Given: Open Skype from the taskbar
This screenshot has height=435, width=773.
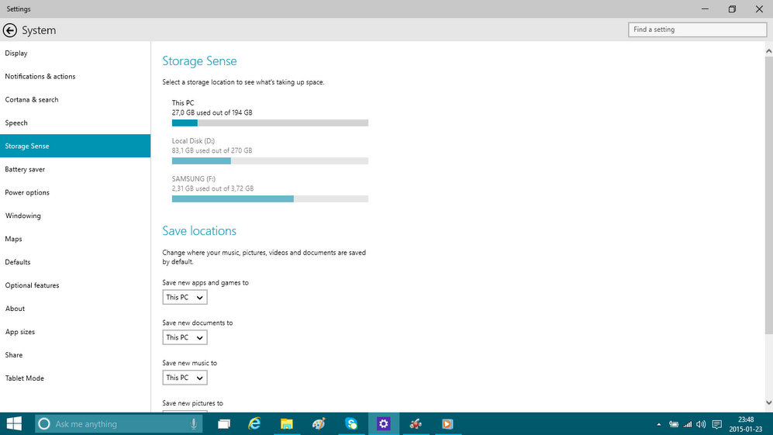Looking at the screenshot, I should 351,423.
